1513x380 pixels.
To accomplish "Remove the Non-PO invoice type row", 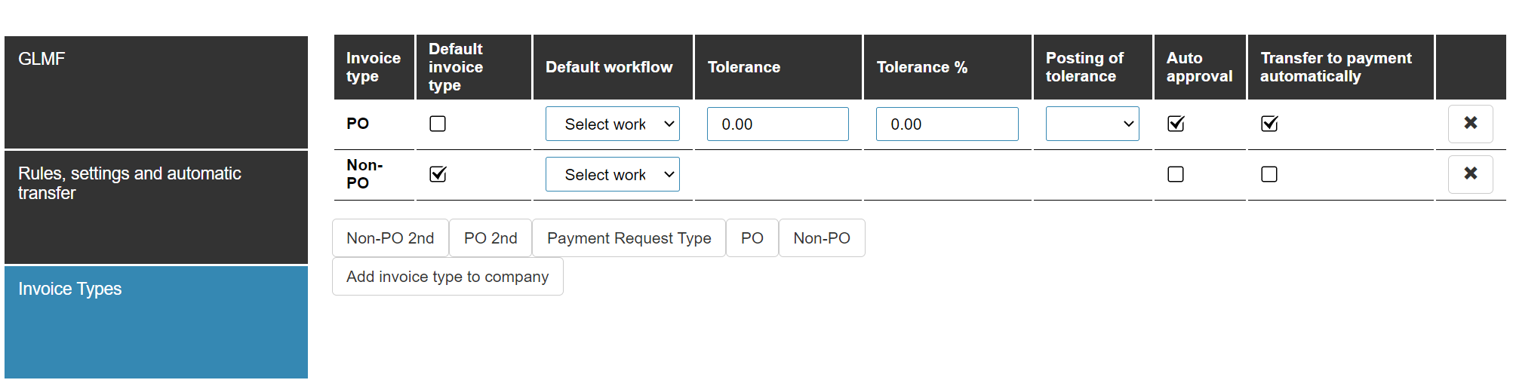I will point(1470,174).
